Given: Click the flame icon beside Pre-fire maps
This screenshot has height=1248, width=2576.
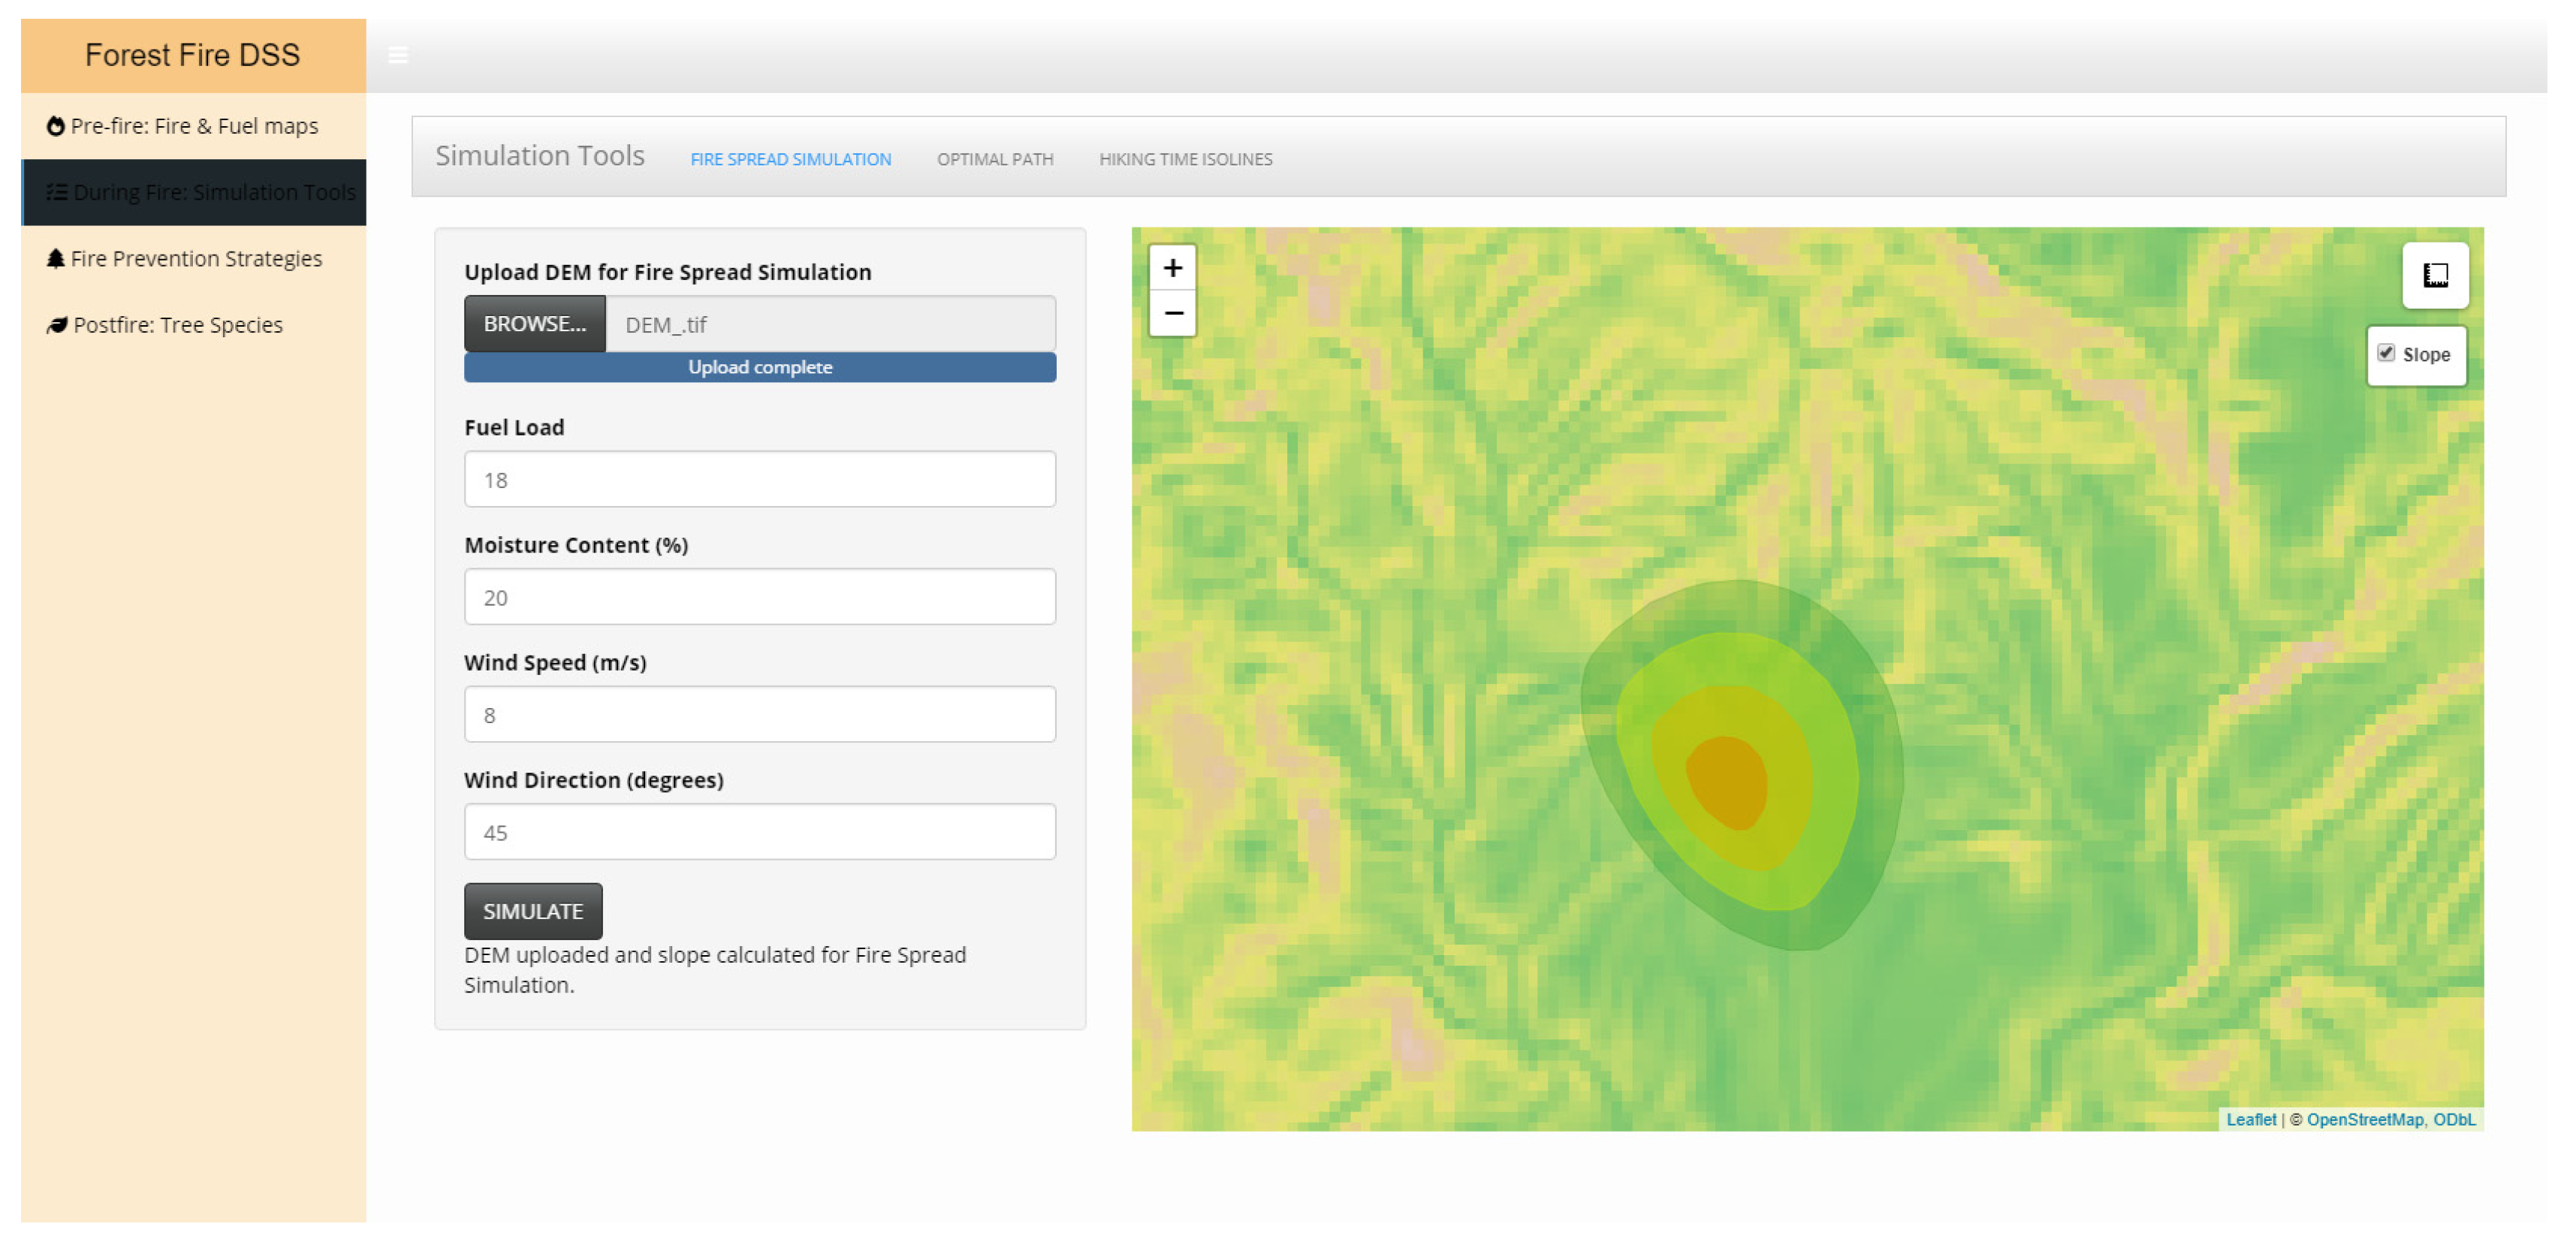Looking at the screenshot, I should [56, 126].
